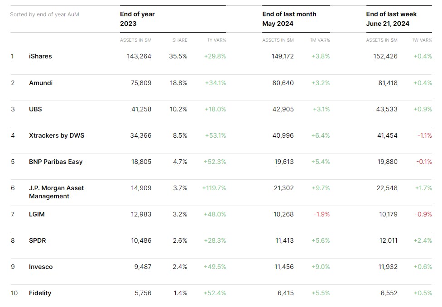Sort by the 1Y VAR% column header
The height and width of the screenshot is (307, 442).
(x=216, y=40)
